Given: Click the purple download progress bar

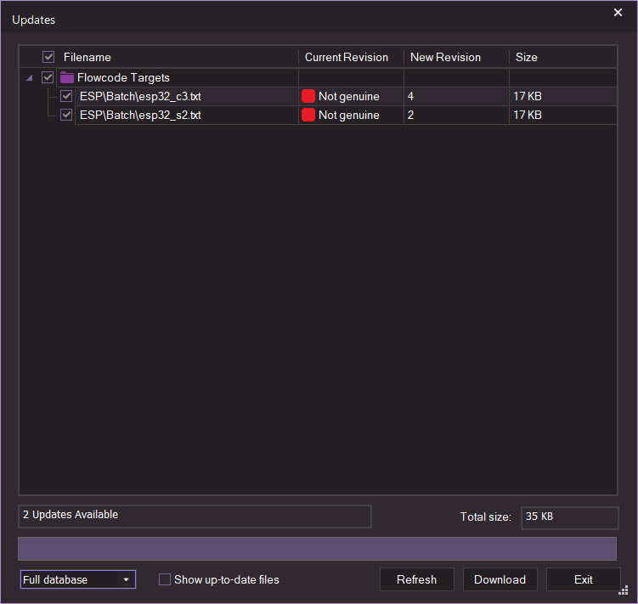Looking at the screenshot, I should pyautogui.click(x=317, y=548).
